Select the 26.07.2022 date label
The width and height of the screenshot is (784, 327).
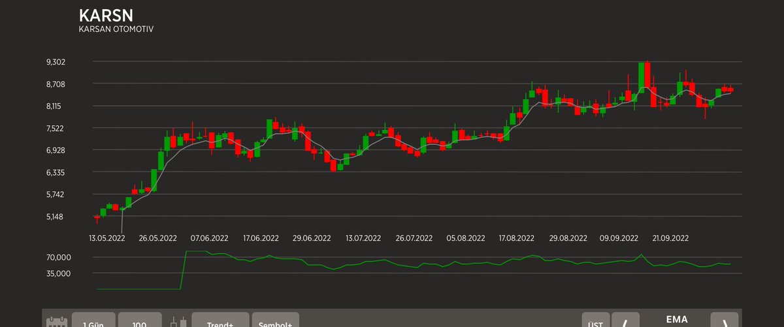414,238
